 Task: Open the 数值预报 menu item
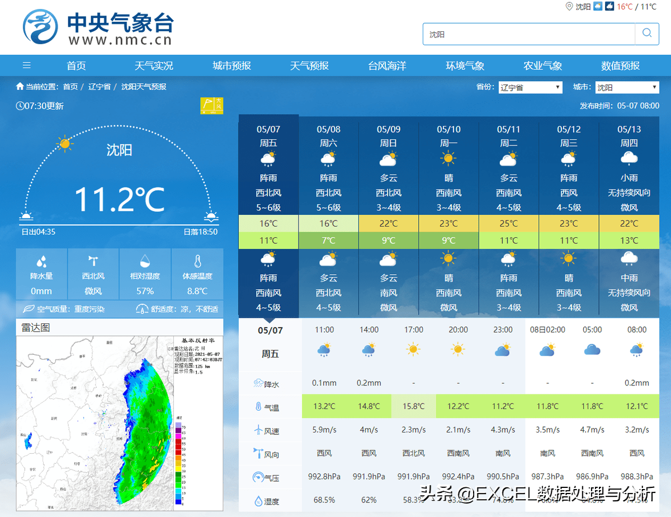coord(620,65)
